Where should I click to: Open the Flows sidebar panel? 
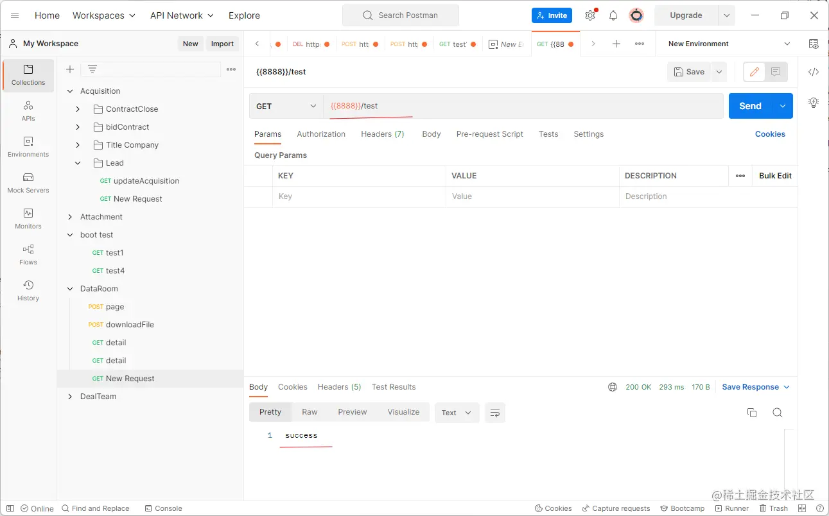[28, 255]
